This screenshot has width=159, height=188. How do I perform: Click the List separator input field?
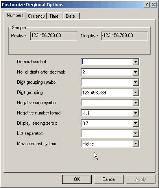coord(107,133)
